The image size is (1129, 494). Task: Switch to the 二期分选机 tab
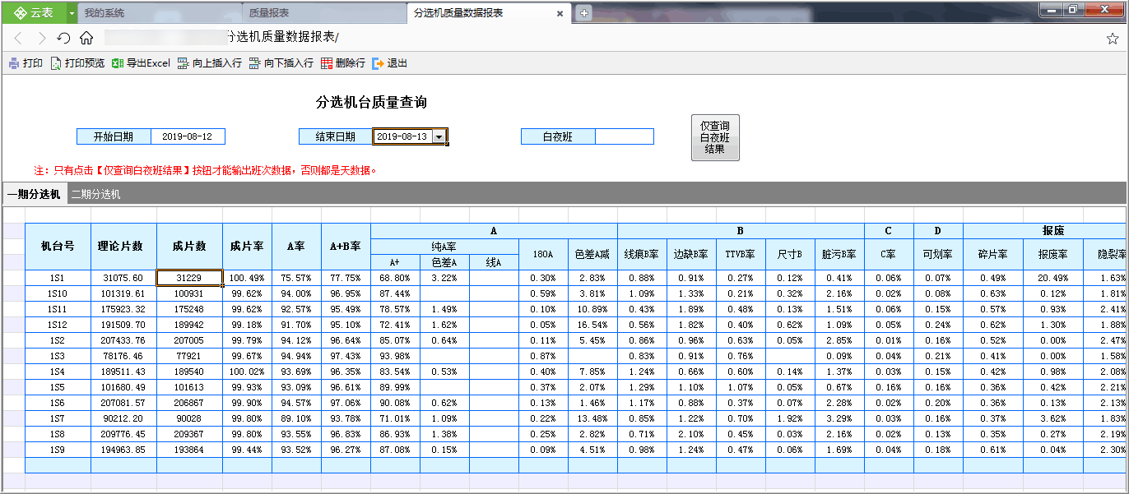click(95, 194)
